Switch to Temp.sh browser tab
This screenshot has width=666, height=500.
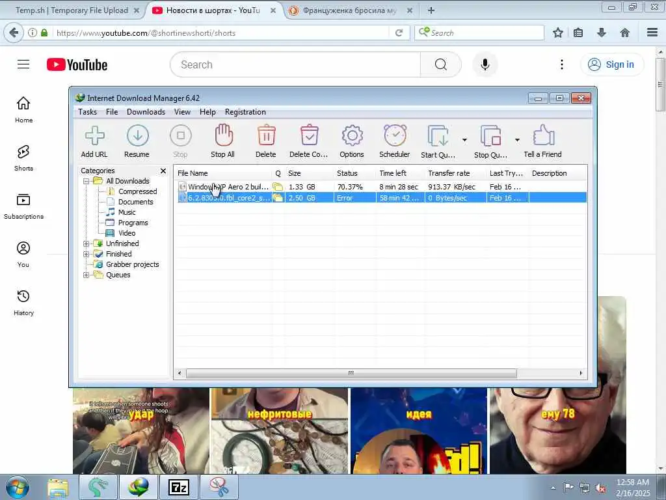(x=72, y=10)
